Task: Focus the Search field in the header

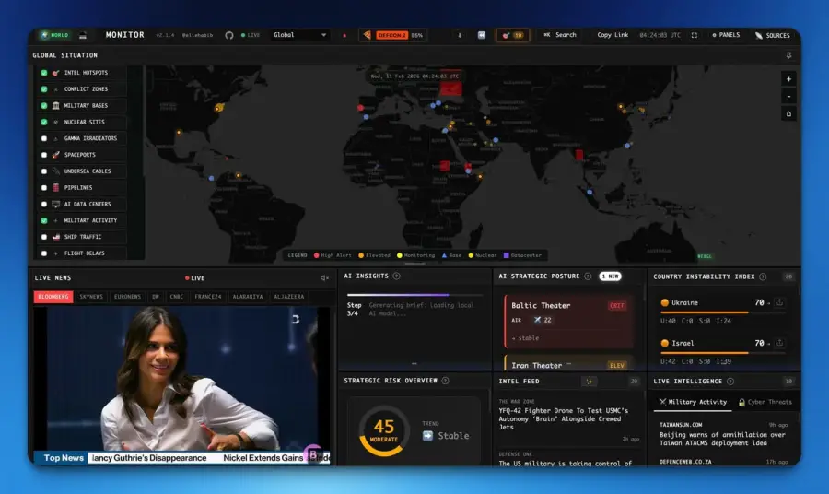Action: click(x=560, y=35)
